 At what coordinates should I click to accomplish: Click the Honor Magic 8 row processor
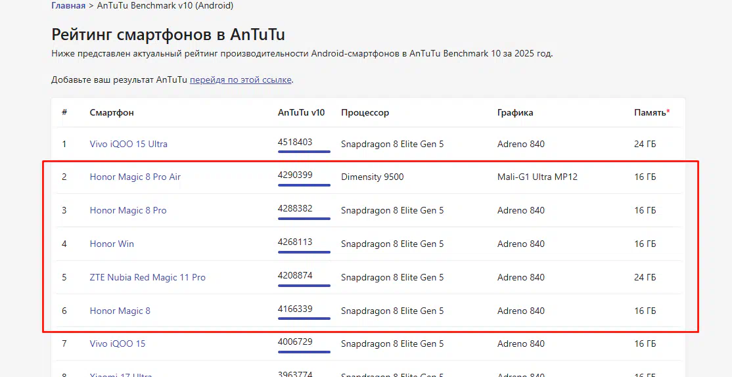coord(392,311)
